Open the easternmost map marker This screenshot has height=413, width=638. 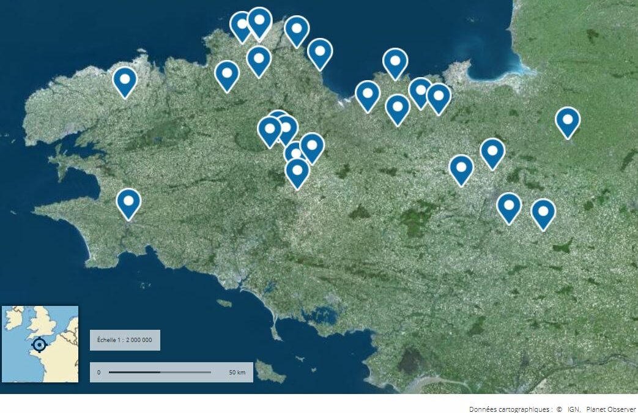[x=568, y=123]
